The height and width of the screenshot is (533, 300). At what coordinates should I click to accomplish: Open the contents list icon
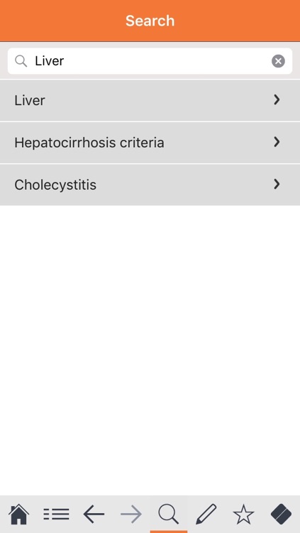pyautogui.click(x=56, y=514)
